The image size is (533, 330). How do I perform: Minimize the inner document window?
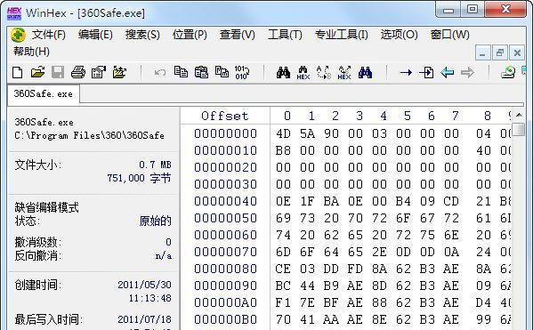pyautogui.click(x=482, y=52)
